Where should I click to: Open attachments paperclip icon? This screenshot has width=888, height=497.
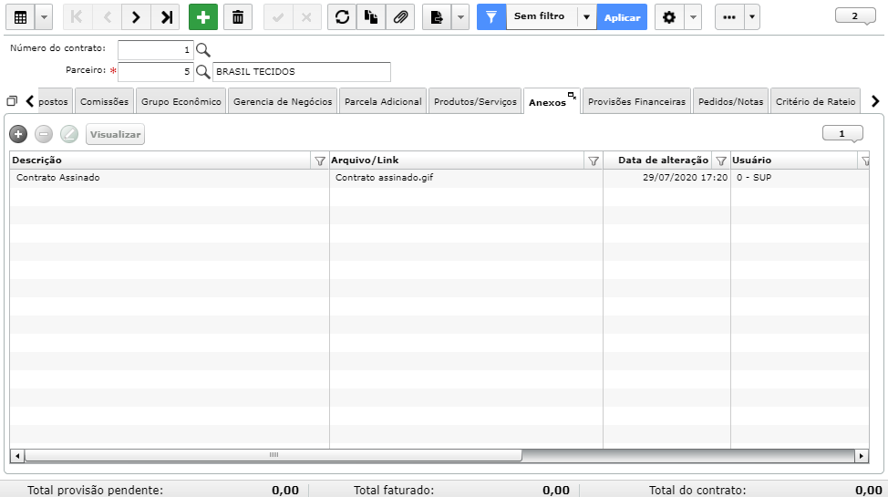(x=400, y=17)
